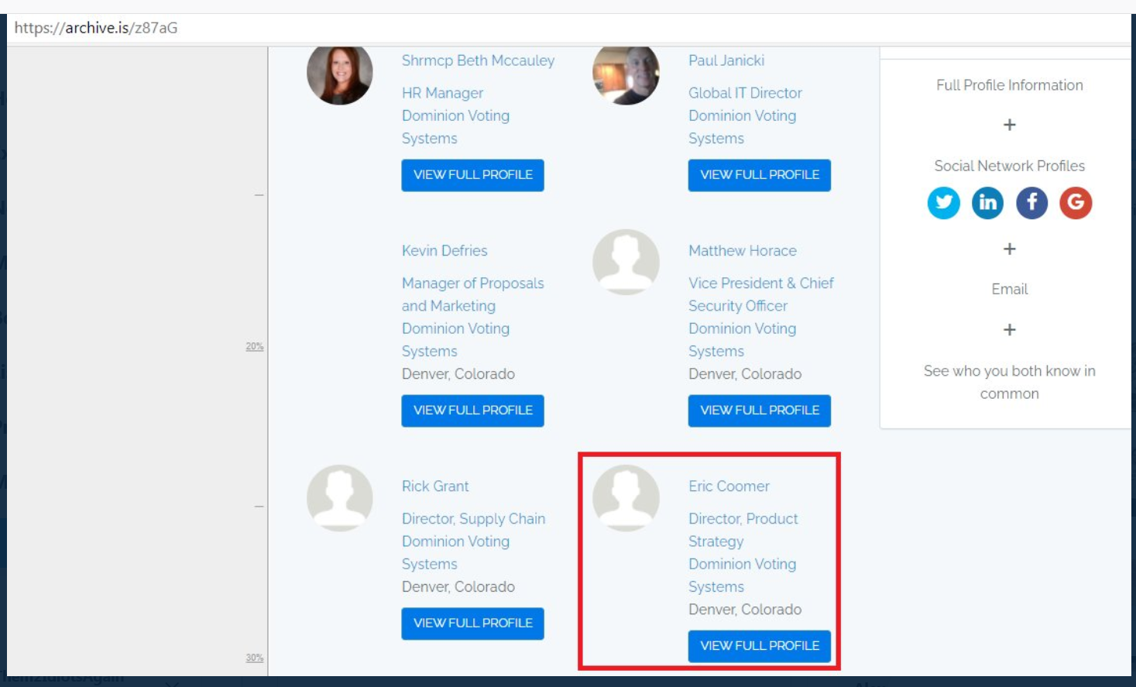
Task: Jump to the 30% page marker
Action: click(x=255, y=658)
